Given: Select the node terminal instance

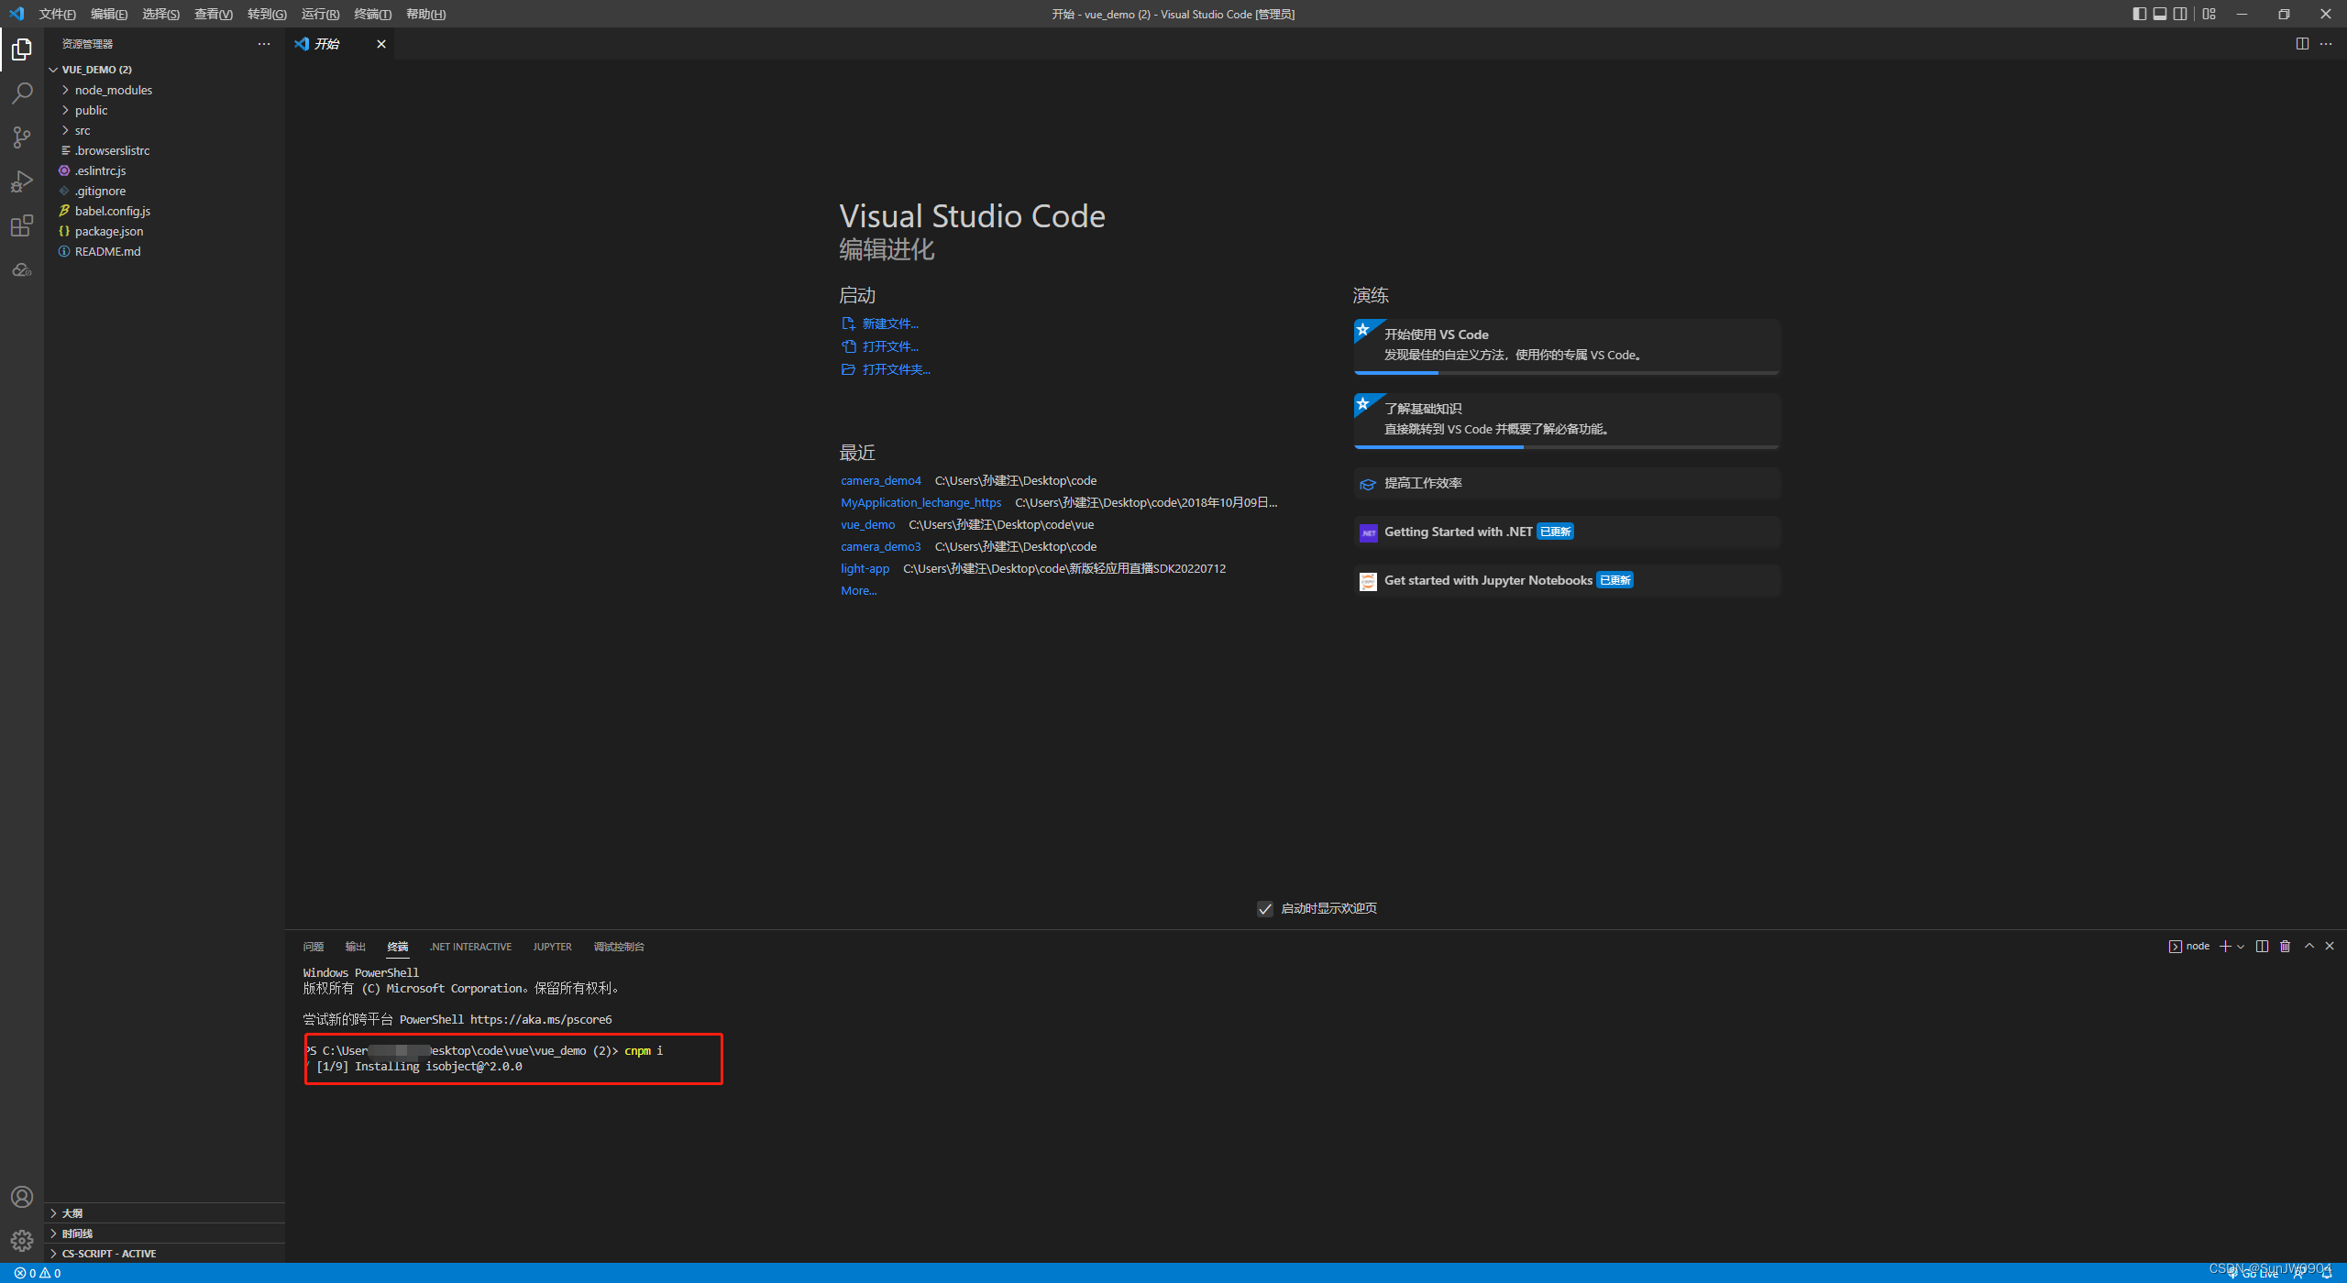Looking at the screenshot, I should pyautogui.click(x=2188, y=946).
